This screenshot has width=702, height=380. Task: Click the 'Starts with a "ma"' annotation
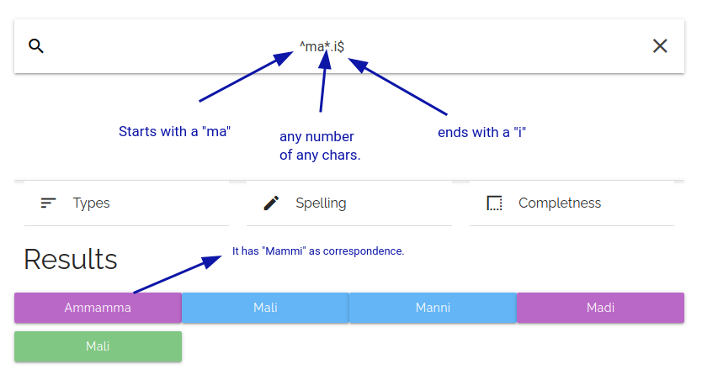point(174,131)
